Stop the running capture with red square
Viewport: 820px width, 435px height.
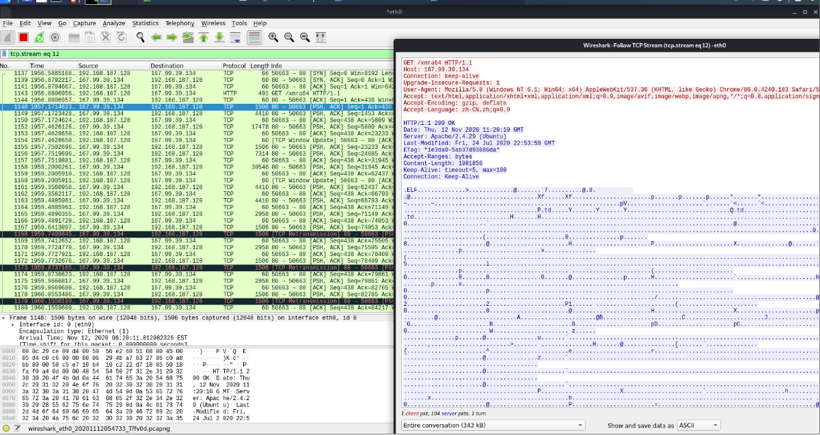click(23, 37)
